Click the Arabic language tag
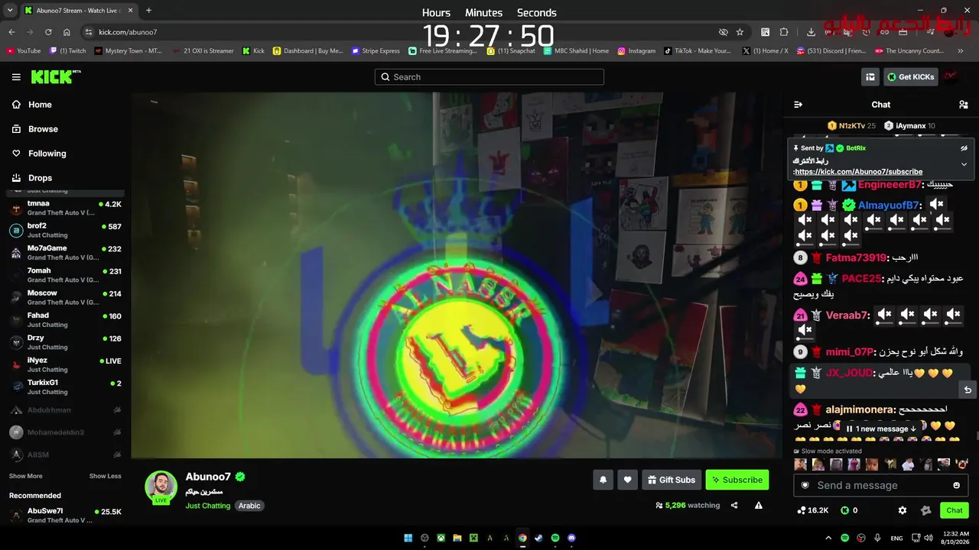Image resolution: width=979 pixels, height=550 pixels. point(249,506)
